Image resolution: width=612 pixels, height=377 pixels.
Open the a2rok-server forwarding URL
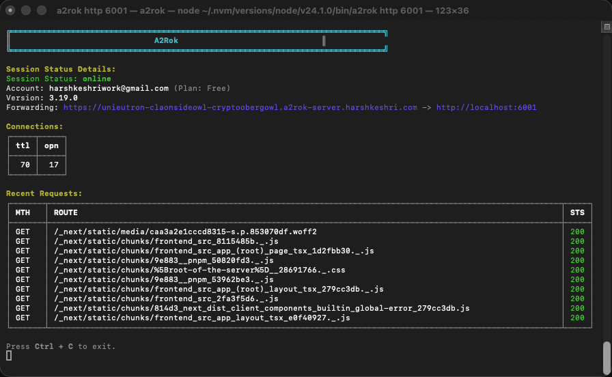240,107
